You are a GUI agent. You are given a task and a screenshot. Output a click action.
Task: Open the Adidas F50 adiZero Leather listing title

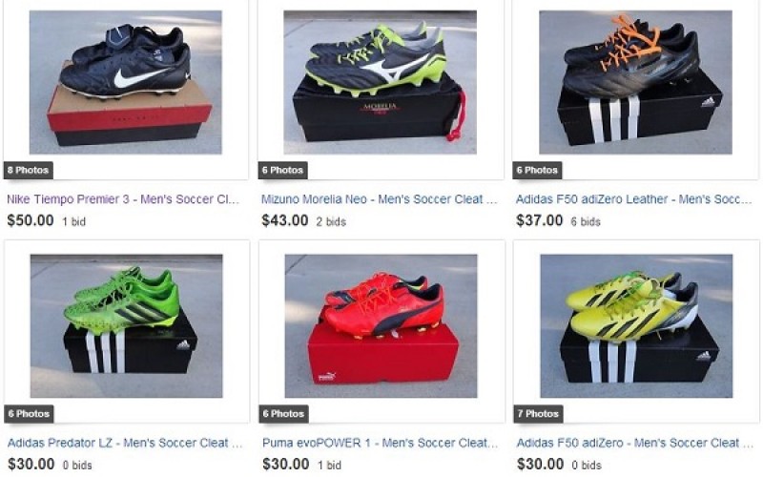[x=633, y=199]
